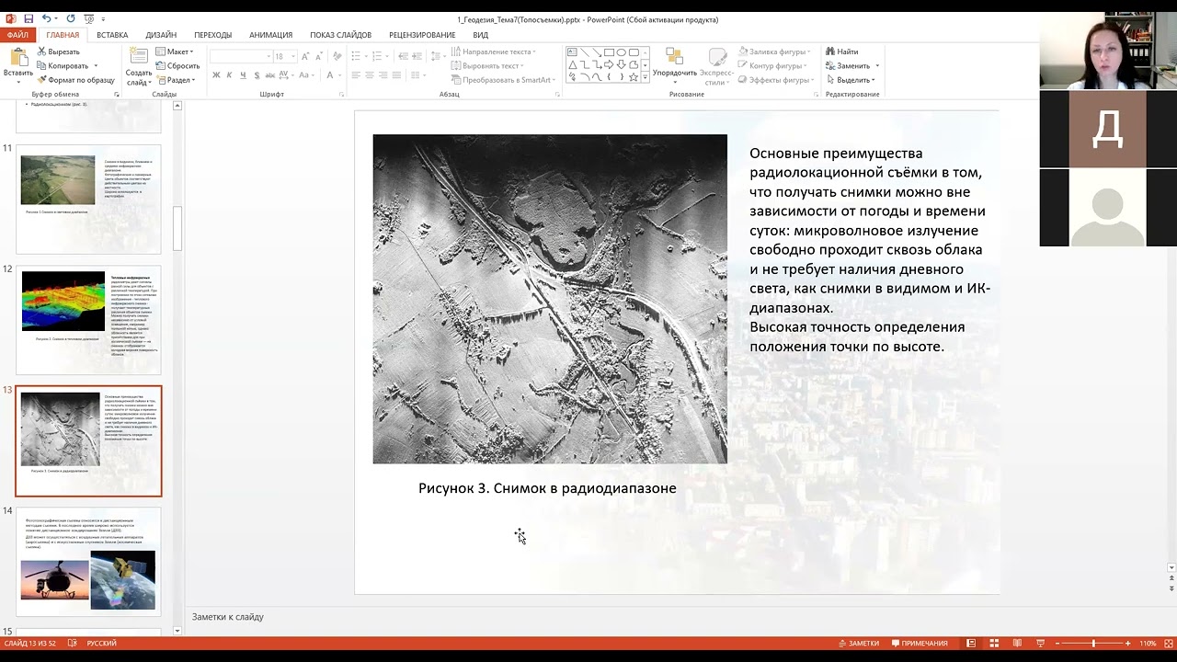Adjust the zoom slider handle
The height and width of the screenshot is (662, 1177).
pos(1093,644)
